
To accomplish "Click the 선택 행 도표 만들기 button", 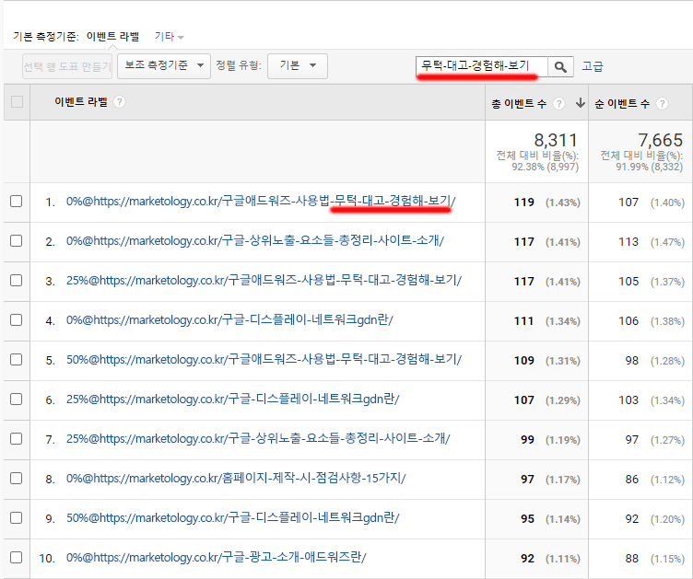I will tap(66, 65).
